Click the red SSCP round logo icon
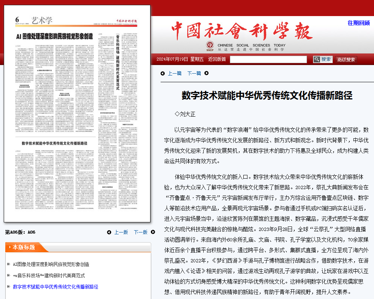Viewport: 374px width, 299px height. click(210, 46)
